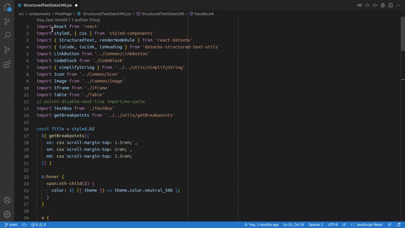Click the feedback icon in status bar
The image size is (405, 228).
390,224
